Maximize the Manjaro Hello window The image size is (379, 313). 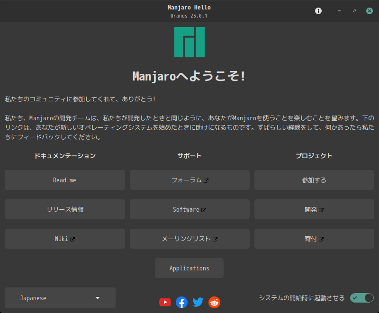coord(354,11)
